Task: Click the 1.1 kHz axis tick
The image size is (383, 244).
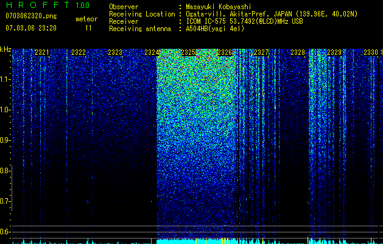Action: (5, 79)
